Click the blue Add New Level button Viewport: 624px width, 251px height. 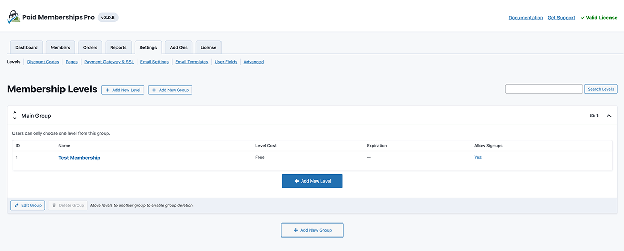pyautogui.click(x=312, y=181)
